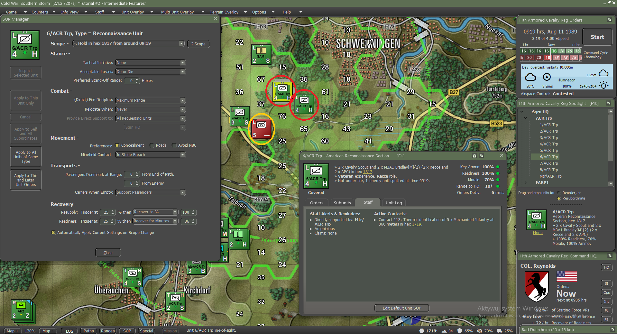
Task: Toggle Automatically Apply Current Settings on Scope Change
Action: (x=53, y=233)
